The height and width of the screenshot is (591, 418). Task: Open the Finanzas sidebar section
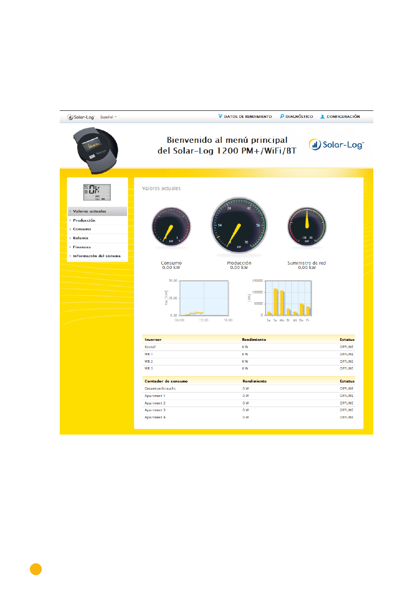click(82, 247)
